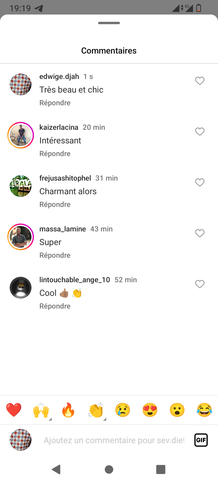The height and width of the screenshot is (484, 218).
Task: Open the frejusashitophel username profile
Action: click(x=65, y=178)
